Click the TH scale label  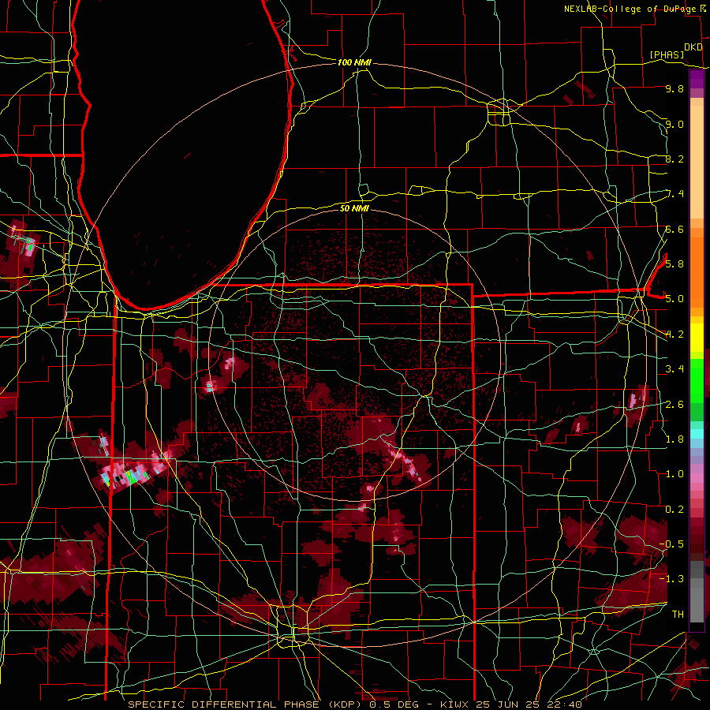678,614
